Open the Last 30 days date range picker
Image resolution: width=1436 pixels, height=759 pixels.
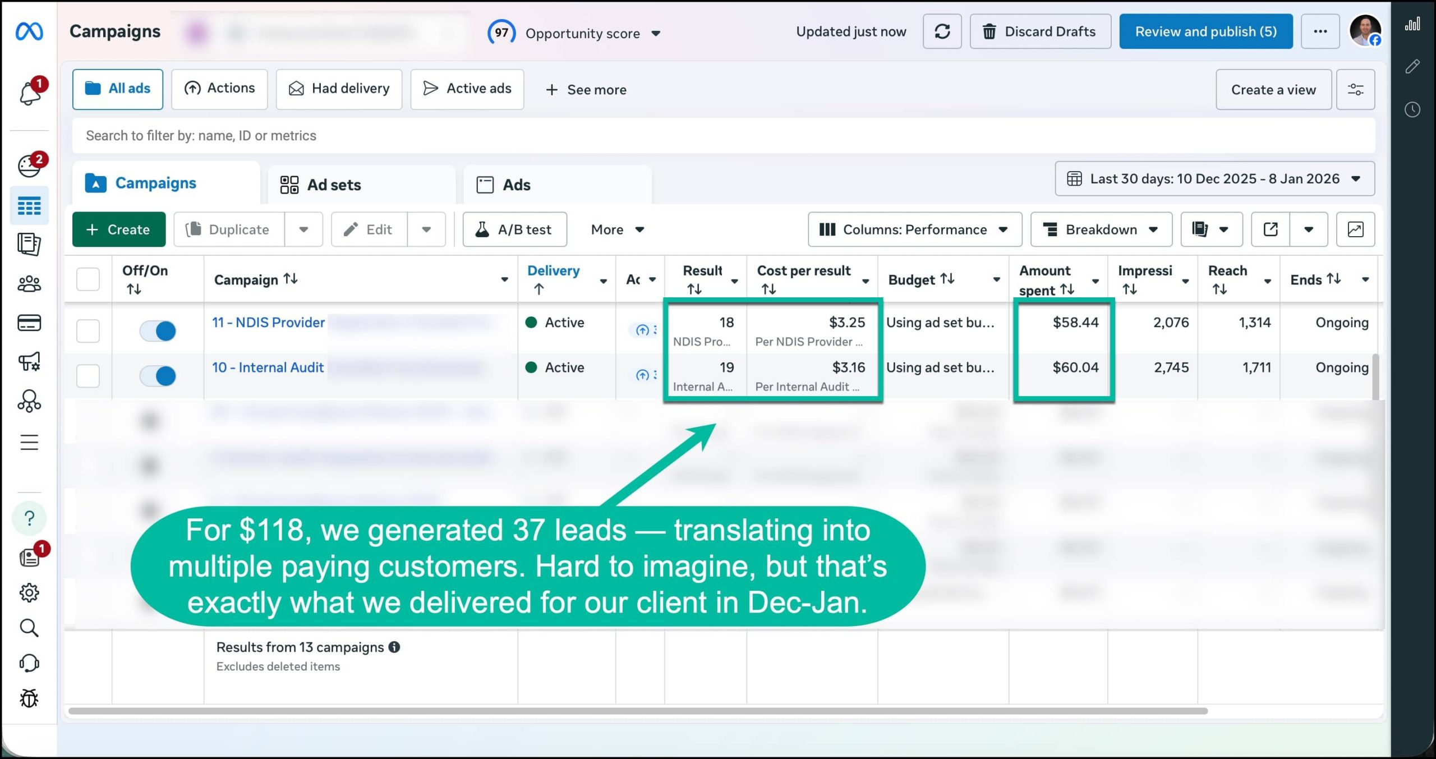click(x=1214, y=179)
